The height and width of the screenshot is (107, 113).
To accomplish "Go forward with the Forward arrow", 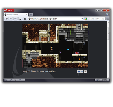I will 11,19.
